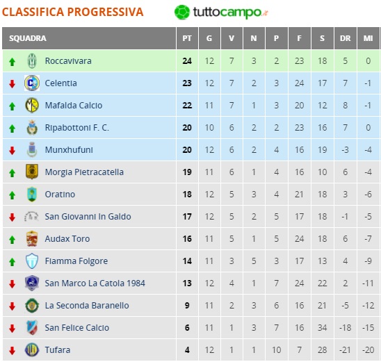Click the tuttocampo green ball logo
Image resolution: width=381 pixels, height=362 pixels.
click(x=182, y=12)
